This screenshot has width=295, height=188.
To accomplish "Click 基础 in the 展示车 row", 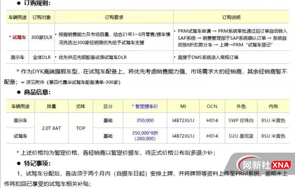I will [108, 120].
